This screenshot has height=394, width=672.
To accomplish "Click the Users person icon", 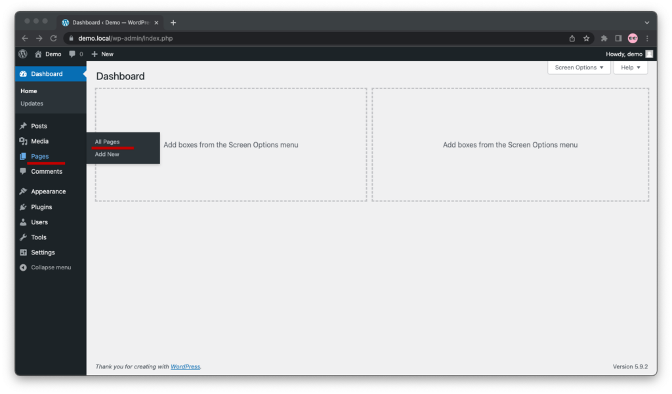I will [x=23, y=222].
